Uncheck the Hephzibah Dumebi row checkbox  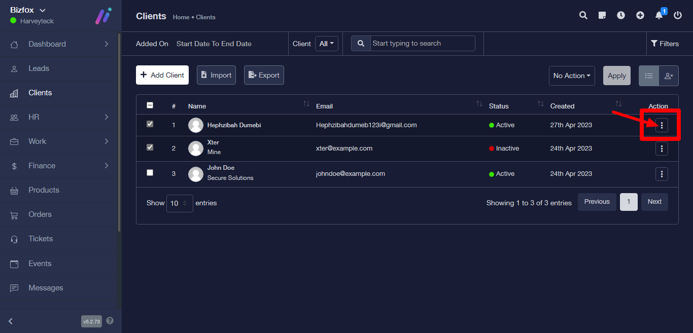click(x=150, y=124)
